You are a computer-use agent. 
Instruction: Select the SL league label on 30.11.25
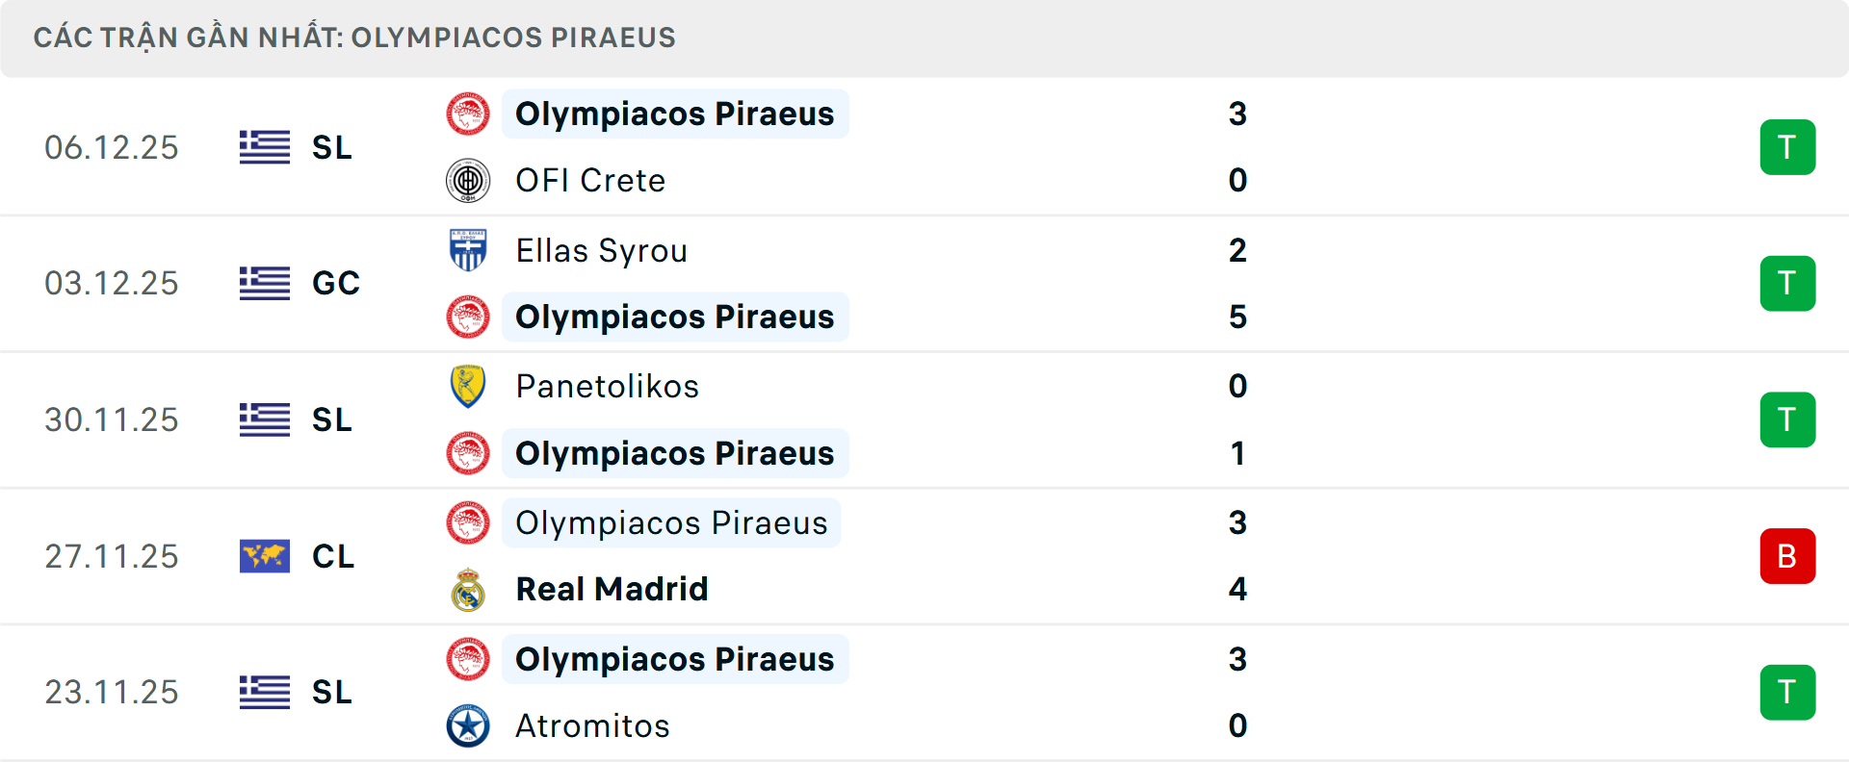pos(331,419)
